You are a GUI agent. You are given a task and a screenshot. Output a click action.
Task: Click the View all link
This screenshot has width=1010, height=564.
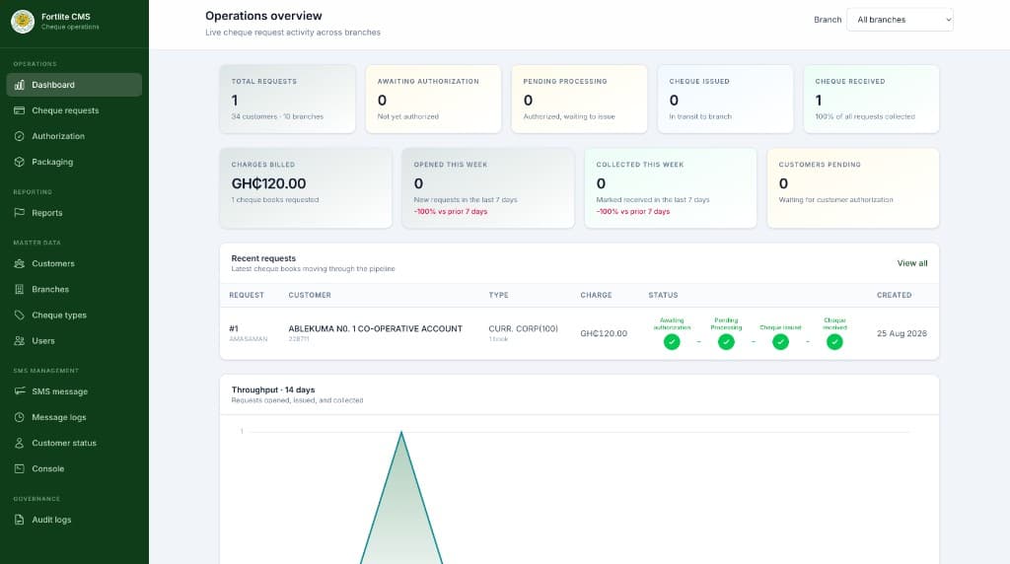pos(912,262)
